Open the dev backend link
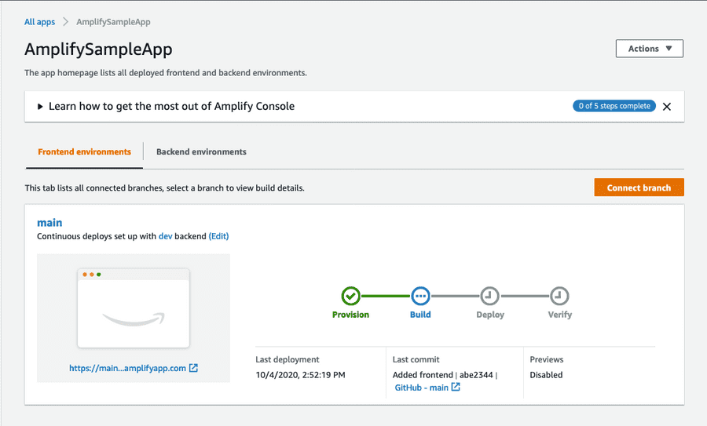Viewport: 707px width, 426px height. [166, 236]
